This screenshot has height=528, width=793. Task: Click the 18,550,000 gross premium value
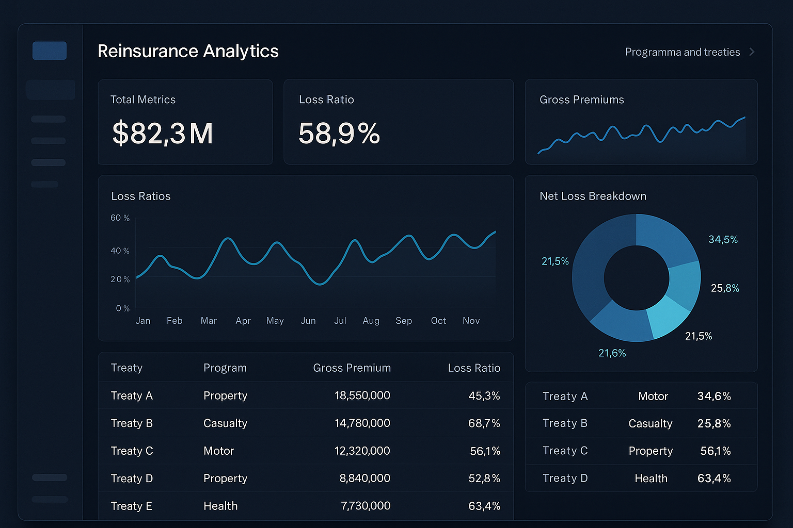click(x=362, y=395)
